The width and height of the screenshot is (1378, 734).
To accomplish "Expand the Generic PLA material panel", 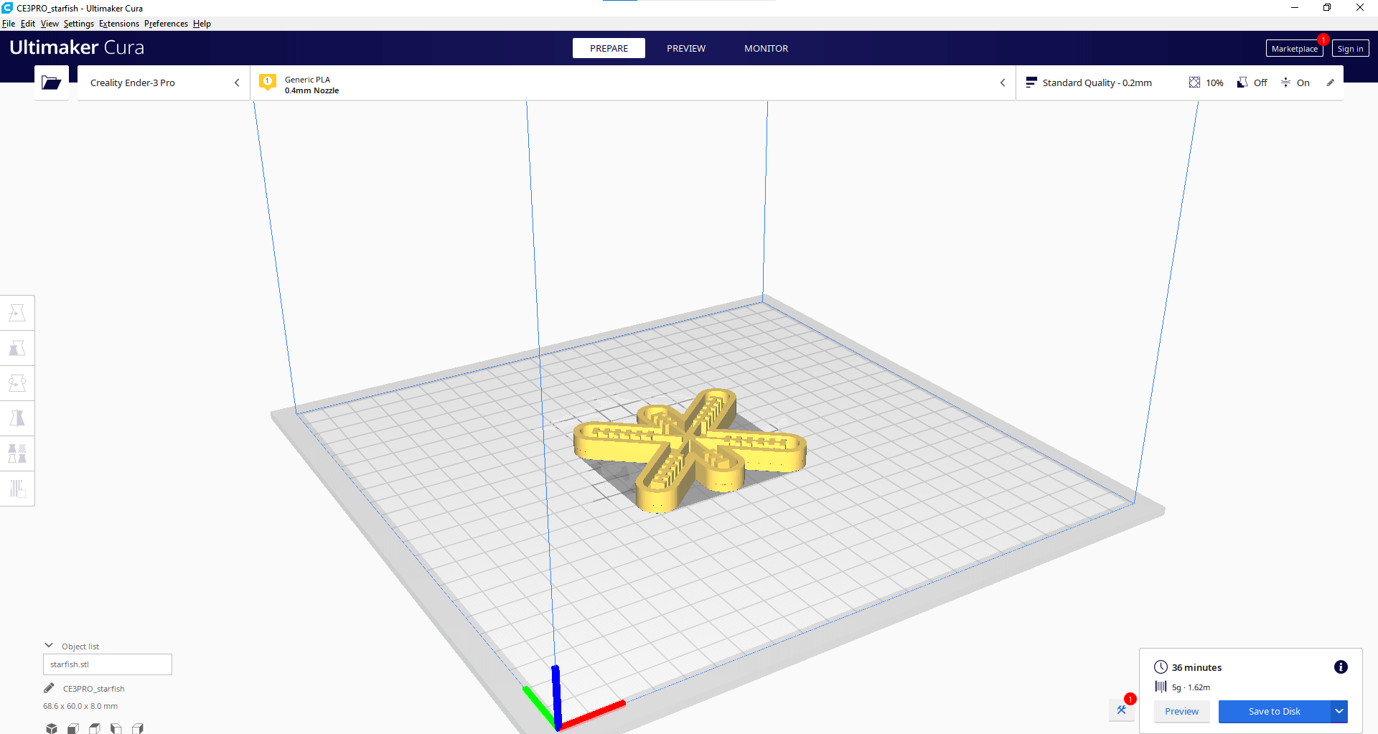I will point(632,83).
